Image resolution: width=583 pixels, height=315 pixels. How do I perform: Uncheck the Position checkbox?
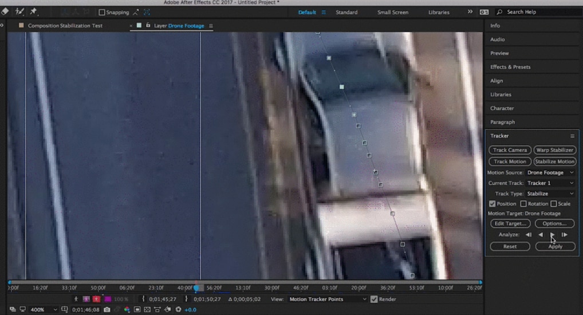(x=493, y=204)
